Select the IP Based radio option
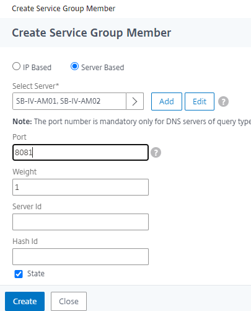The image size is (251, 311). click(16, 66)
